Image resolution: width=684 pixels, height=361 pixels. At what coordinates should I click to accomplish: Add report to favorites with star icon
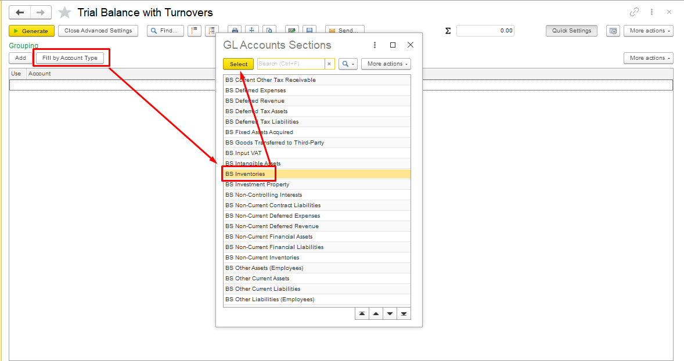coord(65,13)
